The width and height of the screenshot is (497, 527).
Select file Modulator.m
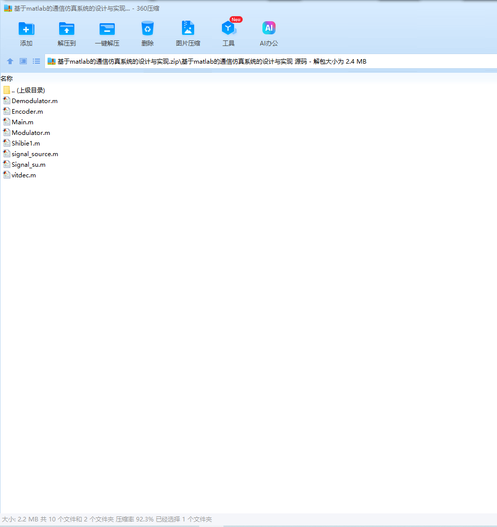coord(31,133)
